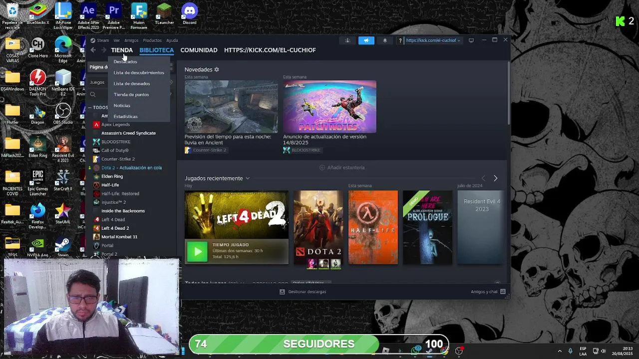Screen dimensions: 639x359
Task: Select Lista de deseados menu entry
Action: pos(132,84)
